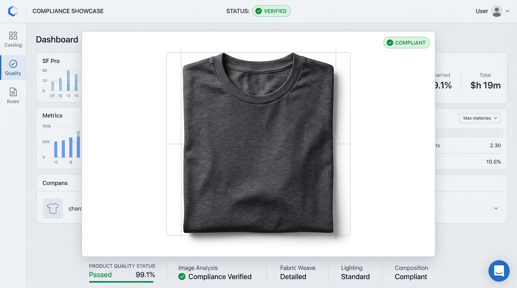Open the Max meteries dropdown
Viewport: 517px width, 288px height.
(480, 118)
